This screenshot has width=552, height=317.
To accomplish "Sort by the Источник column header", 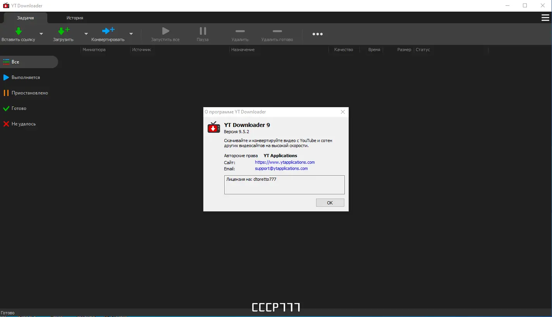I will tap(180, 50).
